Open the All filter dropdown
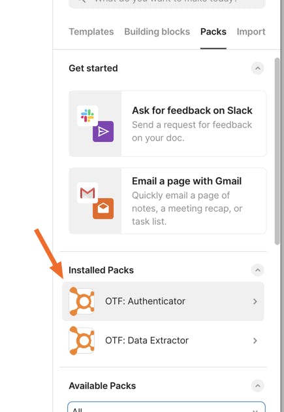 click(166, 407)
